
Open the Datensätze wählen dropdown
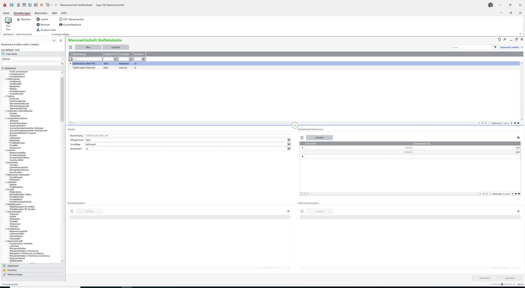pos(511,47)
